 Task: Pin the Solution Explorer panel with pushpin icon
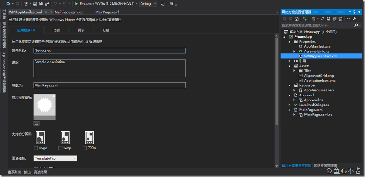coord(355,12)
